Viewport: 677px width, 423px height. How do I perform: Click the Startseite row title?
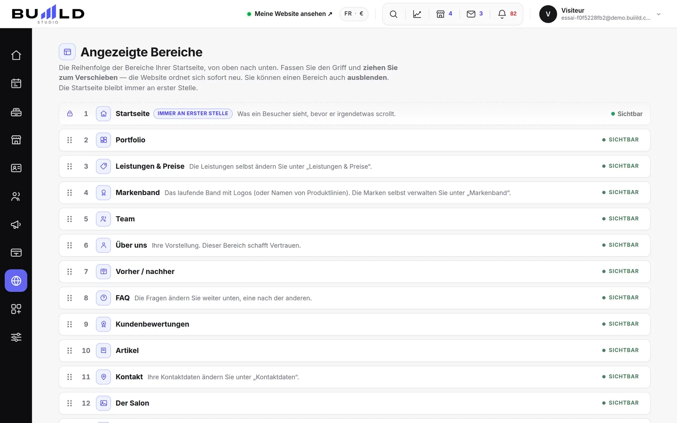tap(133, 114)
